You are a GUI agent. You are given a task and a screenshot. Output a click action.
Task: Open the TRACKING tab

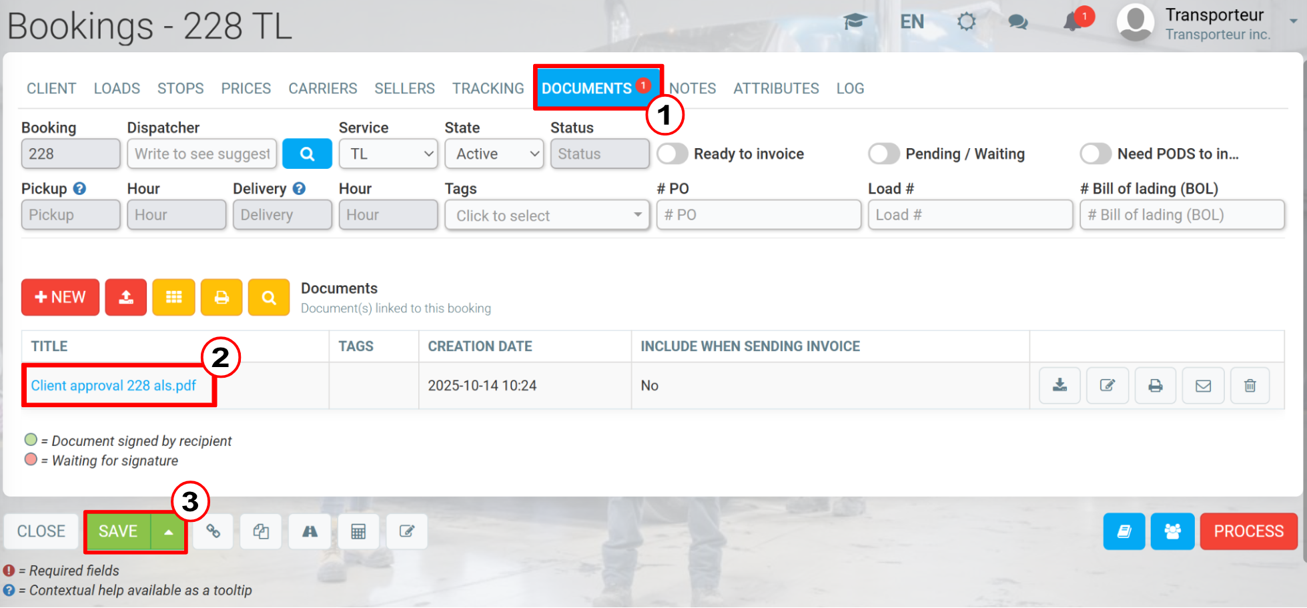coord(488,88)
